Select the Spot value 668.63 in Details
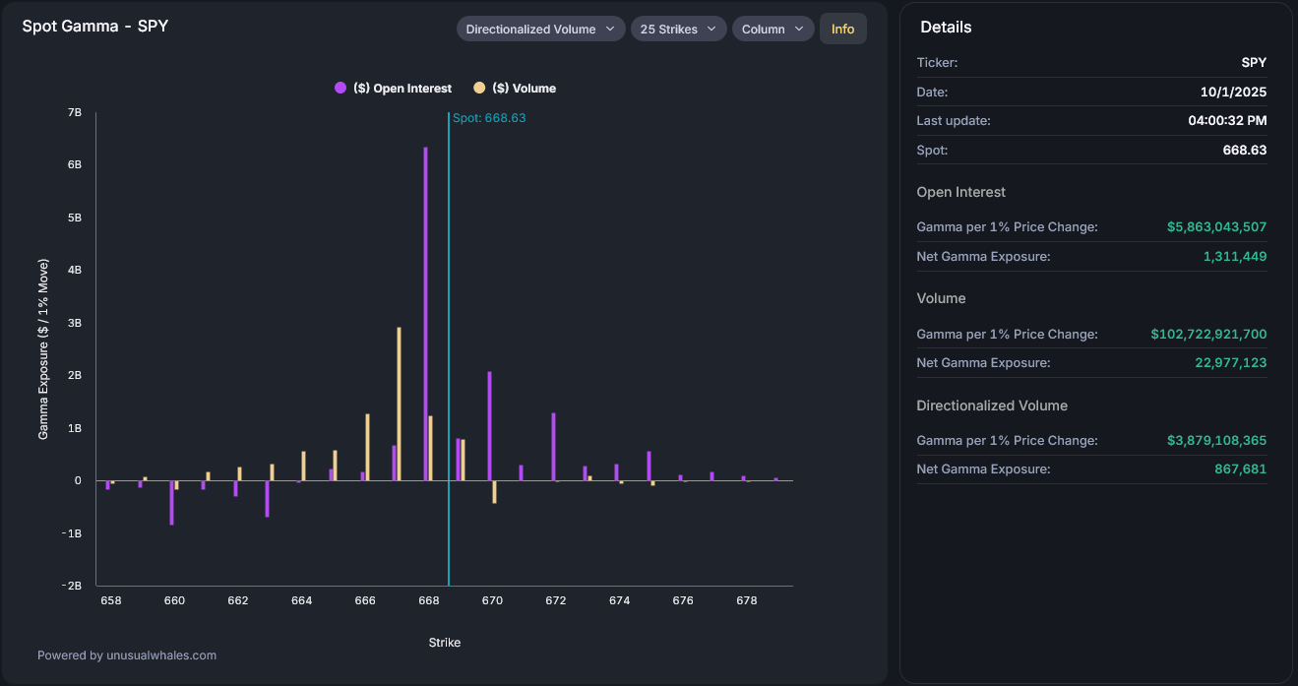 [1245, 151]
